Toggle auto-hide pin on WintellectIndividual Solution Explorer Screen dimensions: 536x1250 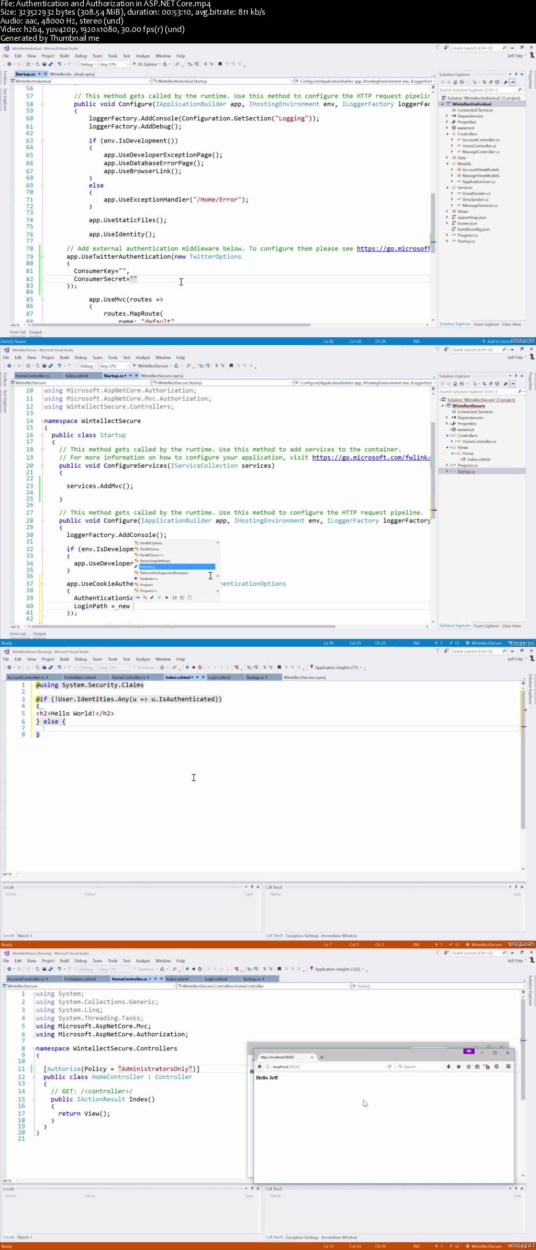click(x=516, y=74)
